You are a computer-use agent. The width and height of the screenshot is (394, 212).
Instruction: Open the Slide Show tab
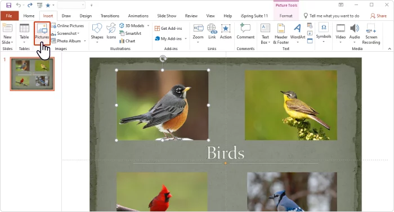click(x=167, y=16)
